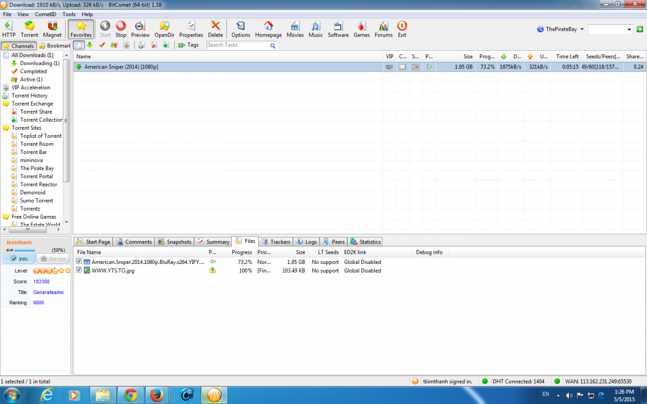Screen dimensions: 647x404
Task: Stop the selected download task
Action: pyautogui.click(x=121, y=29)
